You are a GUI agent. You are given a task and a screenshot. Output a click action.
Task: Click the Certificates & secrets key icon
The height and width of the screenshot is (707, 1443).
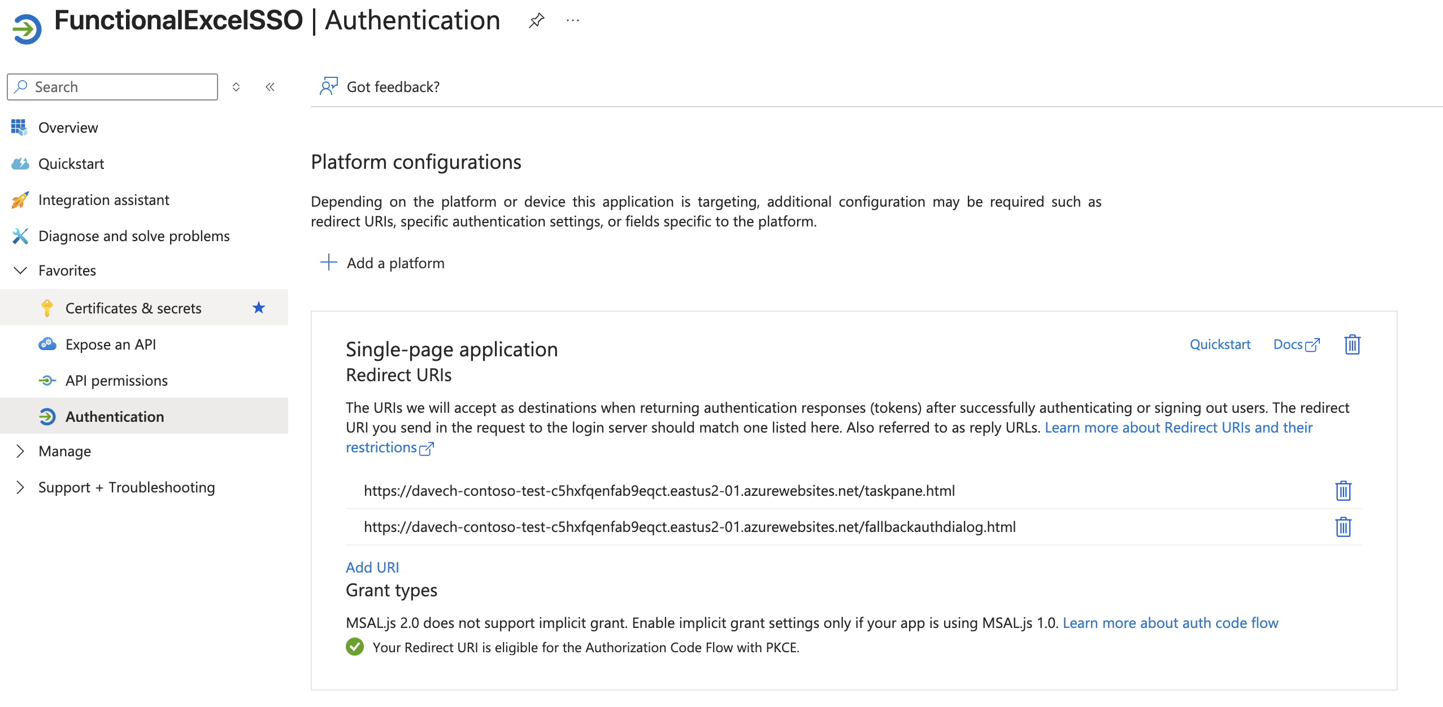[x=47, y=308]
